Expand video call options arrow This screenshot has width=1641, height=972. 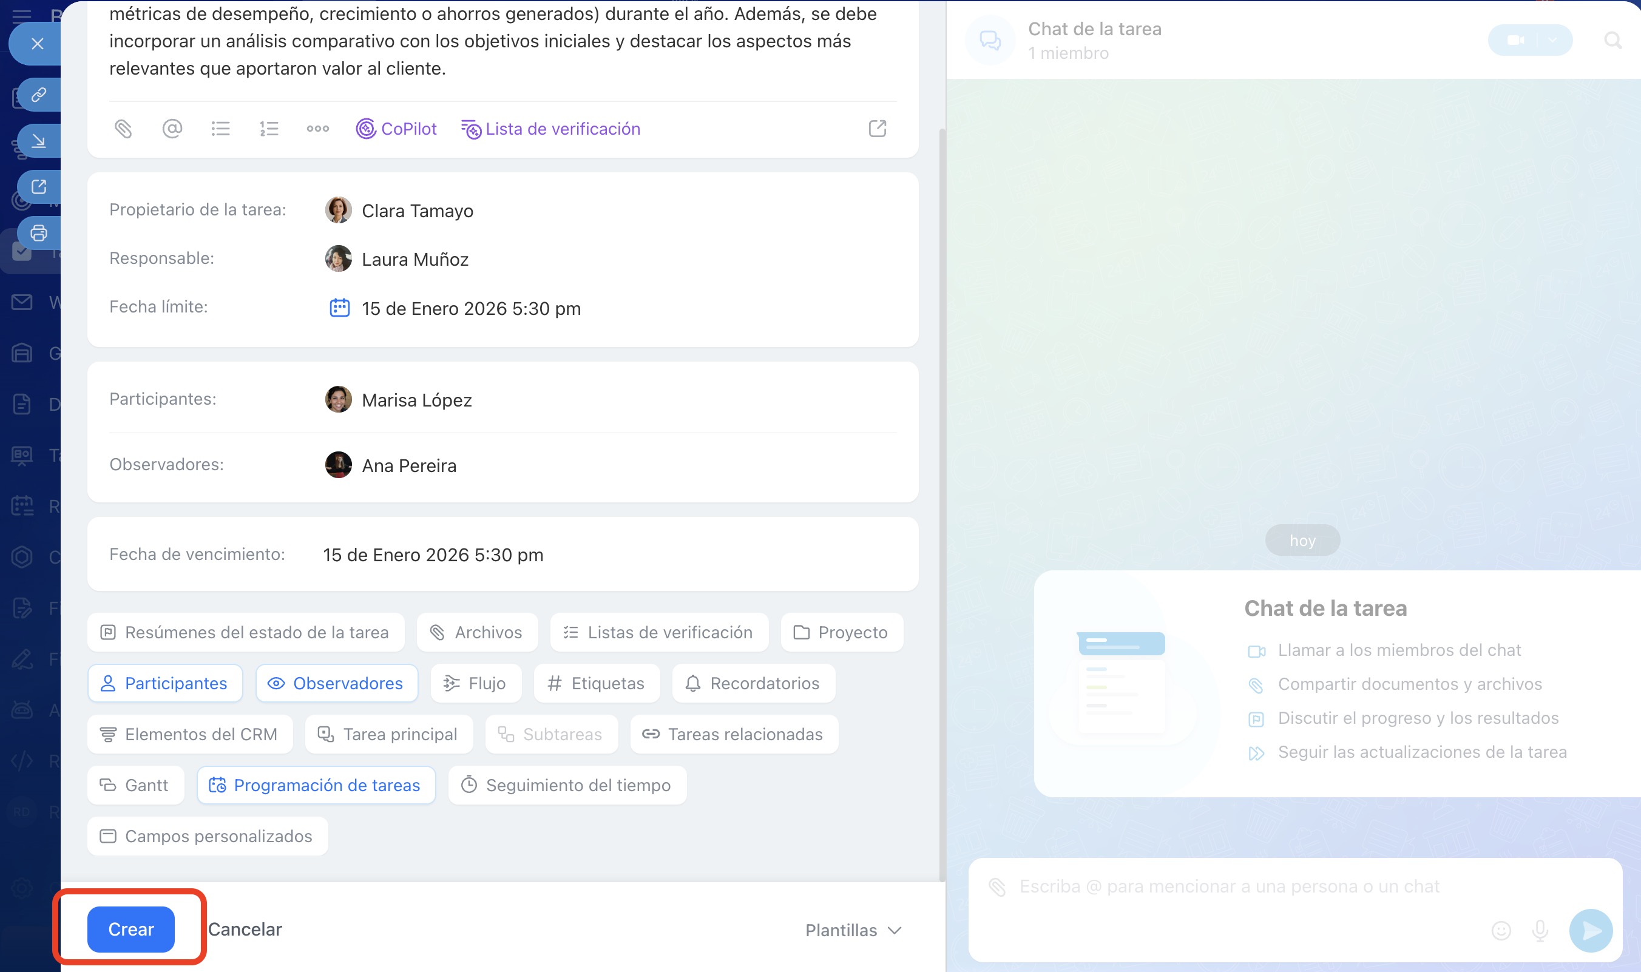1552,41
